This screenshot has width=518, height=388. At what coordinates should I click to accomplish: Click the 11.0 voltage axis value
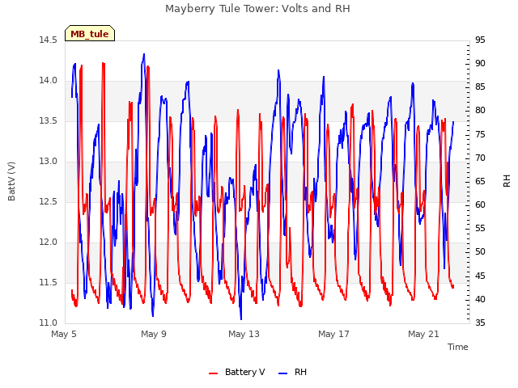click(x=48, y=323)
